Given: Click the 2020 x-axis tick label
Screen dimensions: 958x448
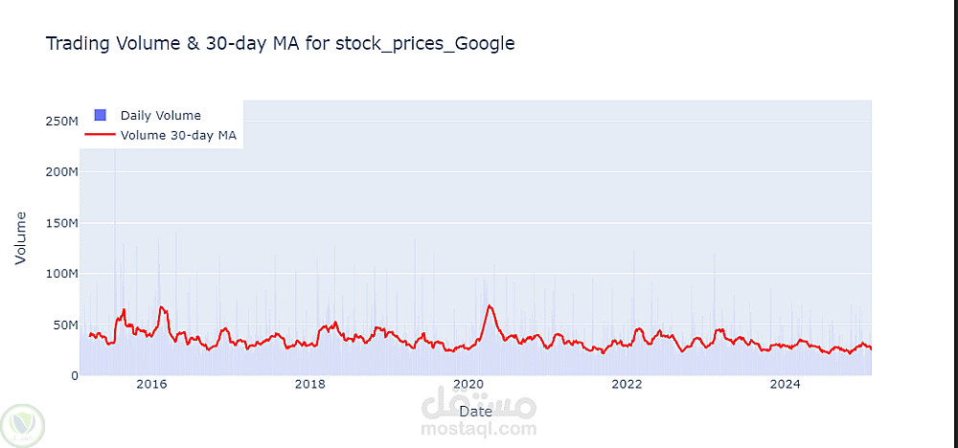Looking at the screenshot, I should pyautogui.click(x=468, y=385).
